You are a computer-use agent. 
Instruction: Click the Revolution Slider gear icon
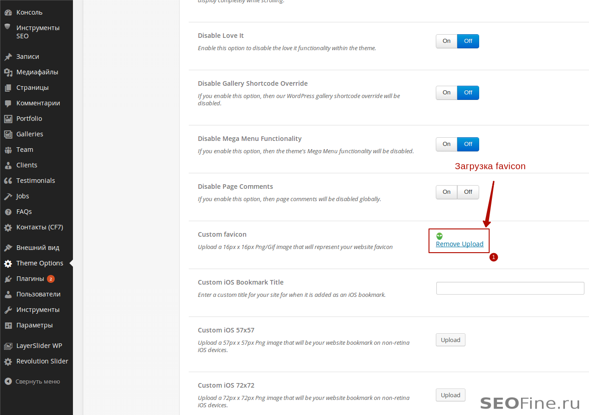pyautogui.click(x=8, y=361)
